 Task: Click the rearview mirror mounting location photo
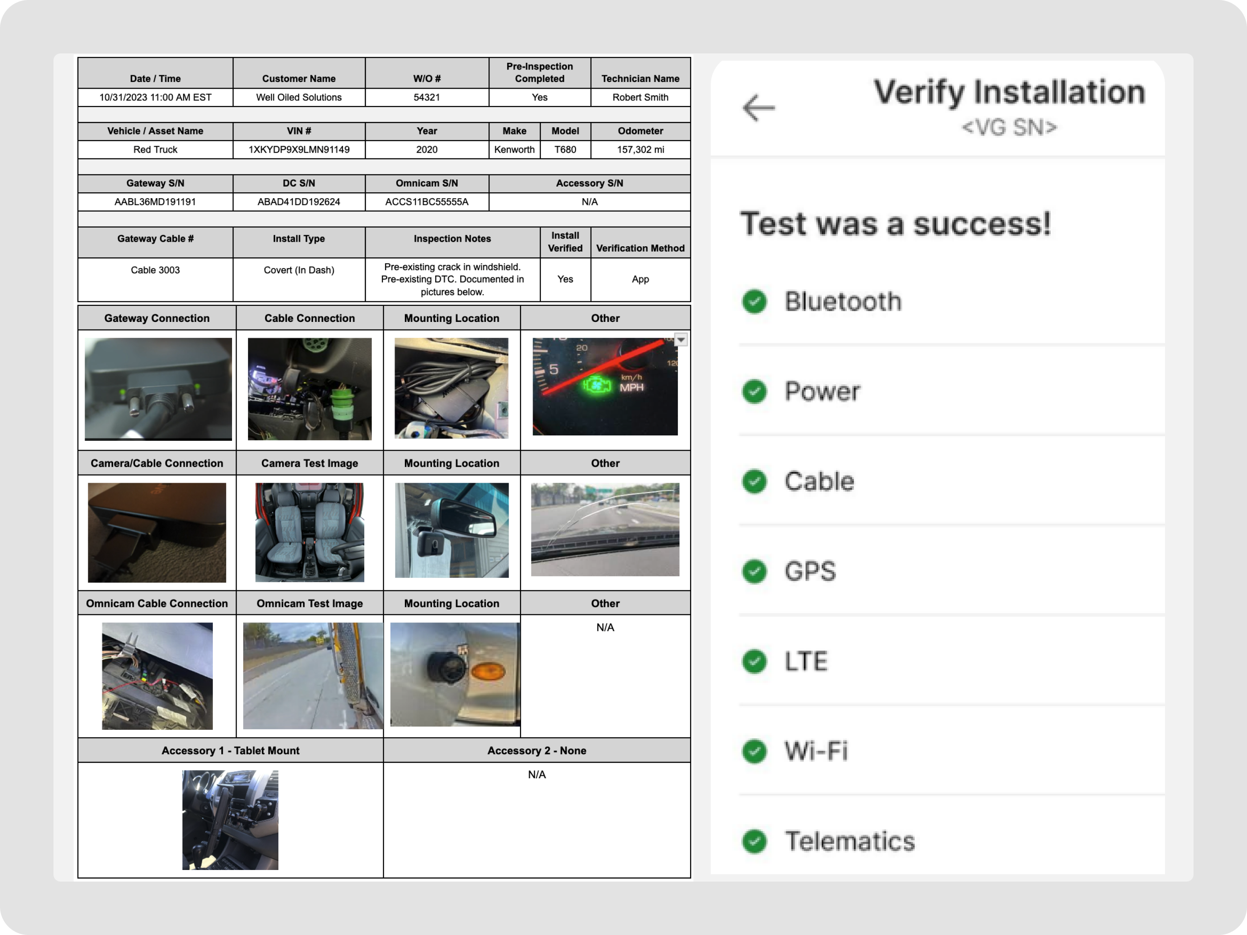(452, 530)
